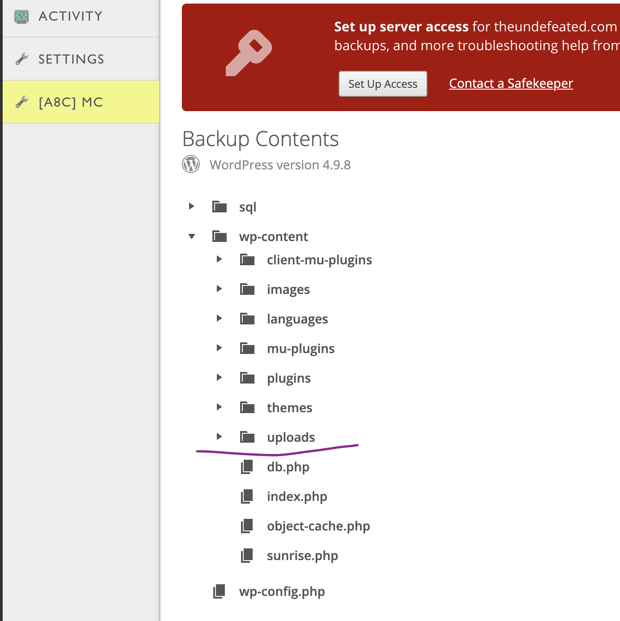The height and width of the screenshot is (621, 620).
Task: Click the mu-plugins folder icon
Action: pos(247,348)
